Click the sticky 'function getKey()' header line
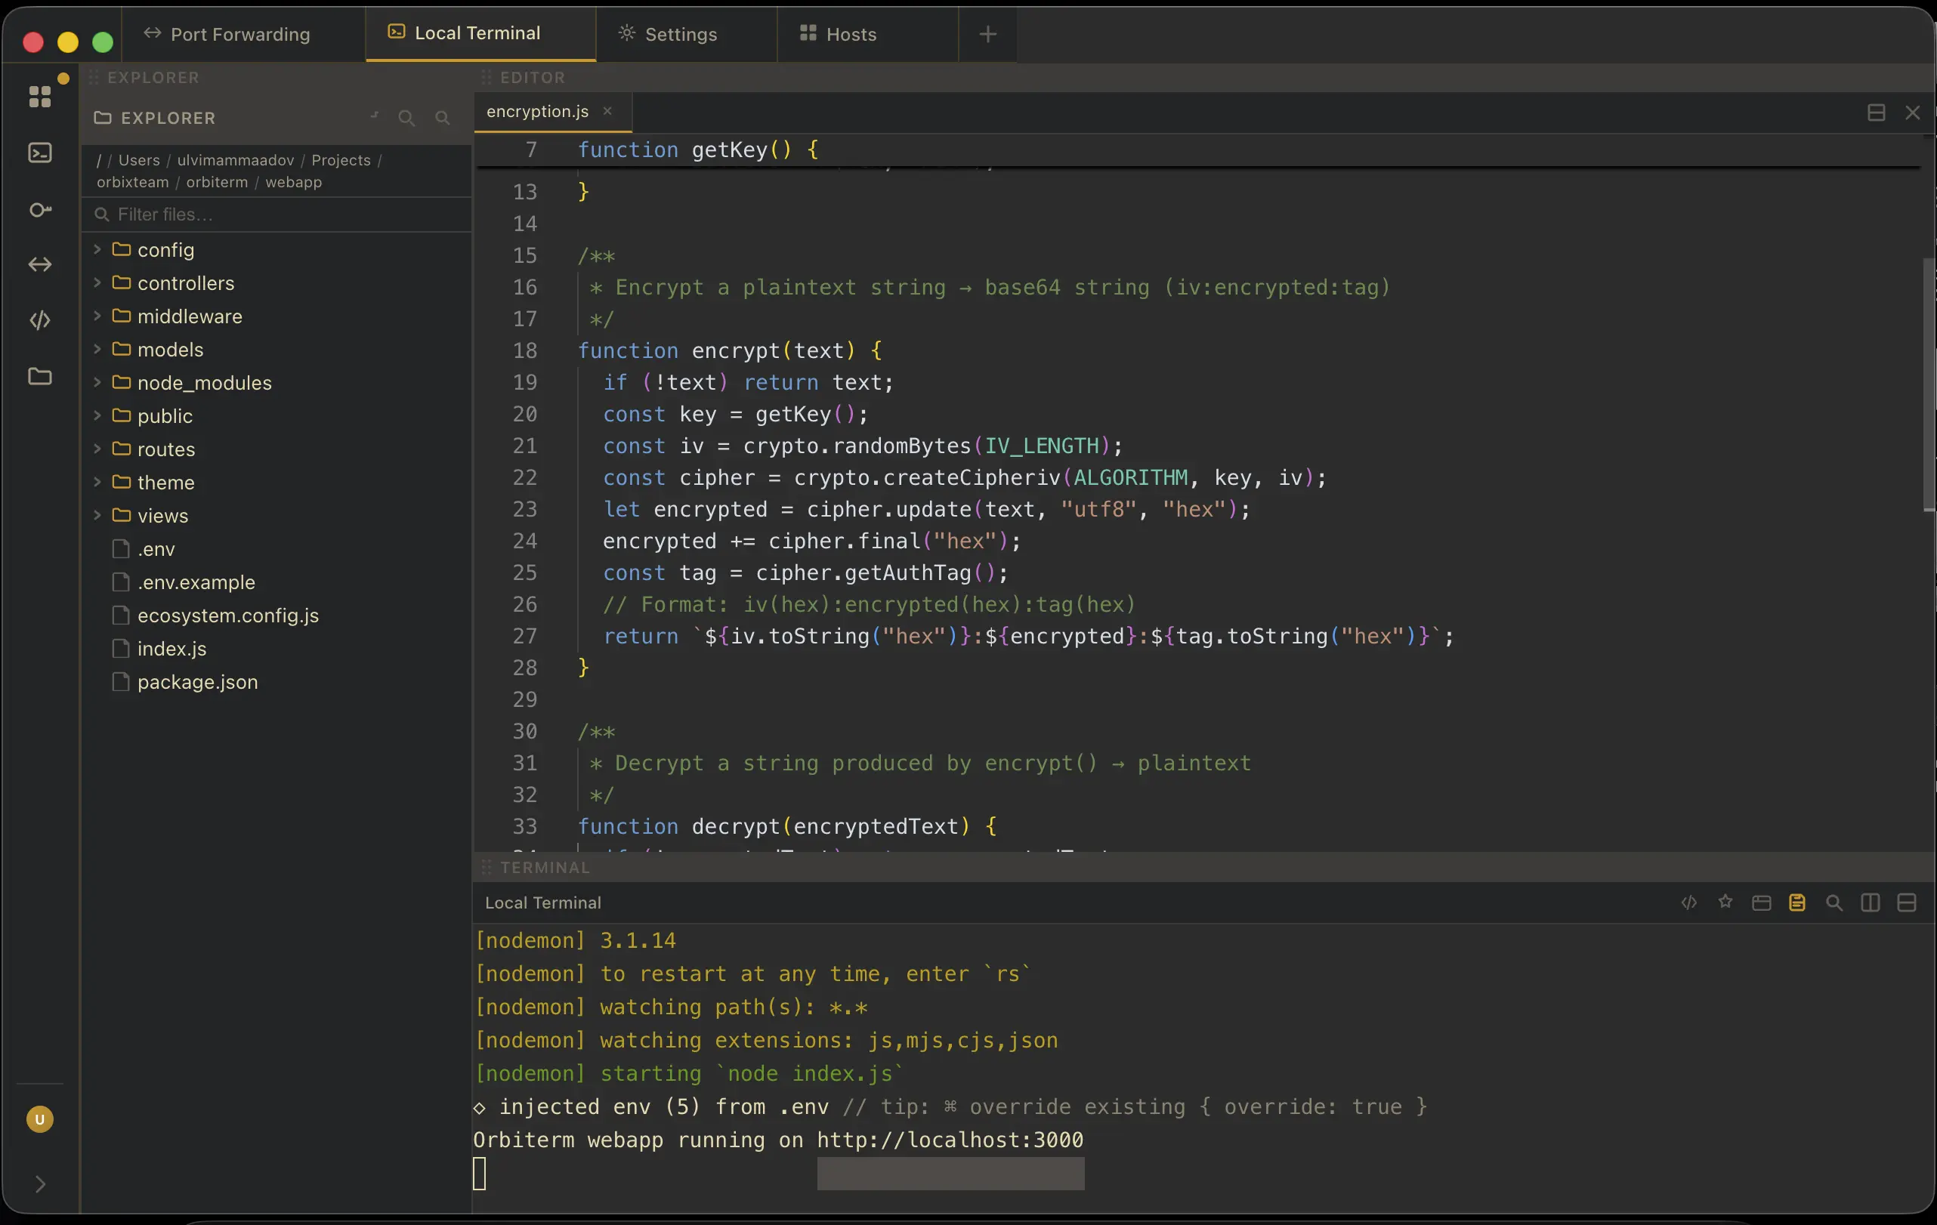The height and width of the screenshot is (1225, 1937). (x=1199, y=150)
